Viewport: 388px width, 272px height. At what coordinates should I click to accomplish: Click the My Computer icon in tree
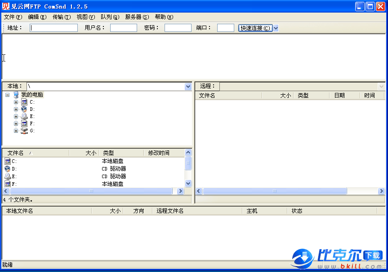pyautogui.click(x=16, y=95)
